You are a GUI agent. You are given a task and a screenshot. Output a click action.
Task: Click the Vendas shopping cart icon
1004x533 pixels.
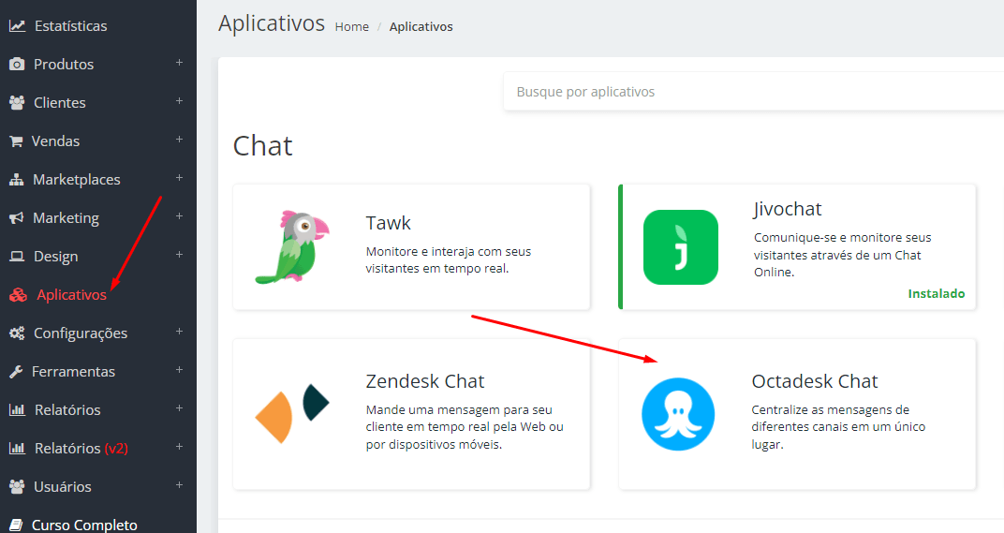pos(16,141)
